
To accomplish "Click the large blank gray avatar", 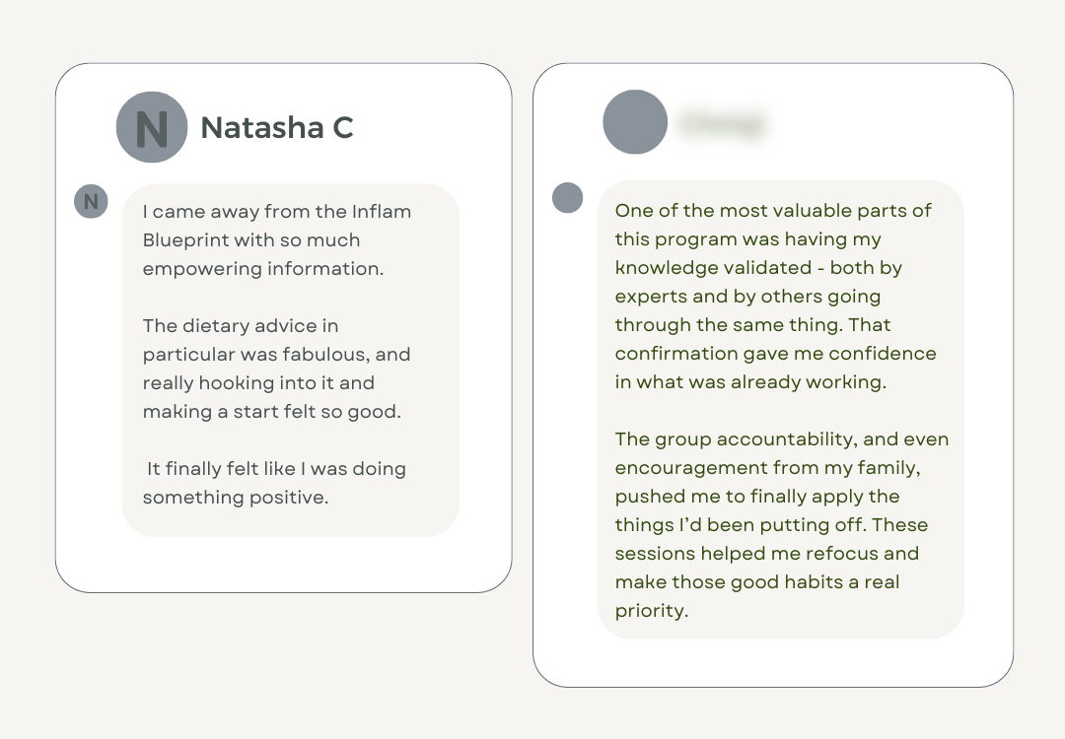I will click(635, 122).
